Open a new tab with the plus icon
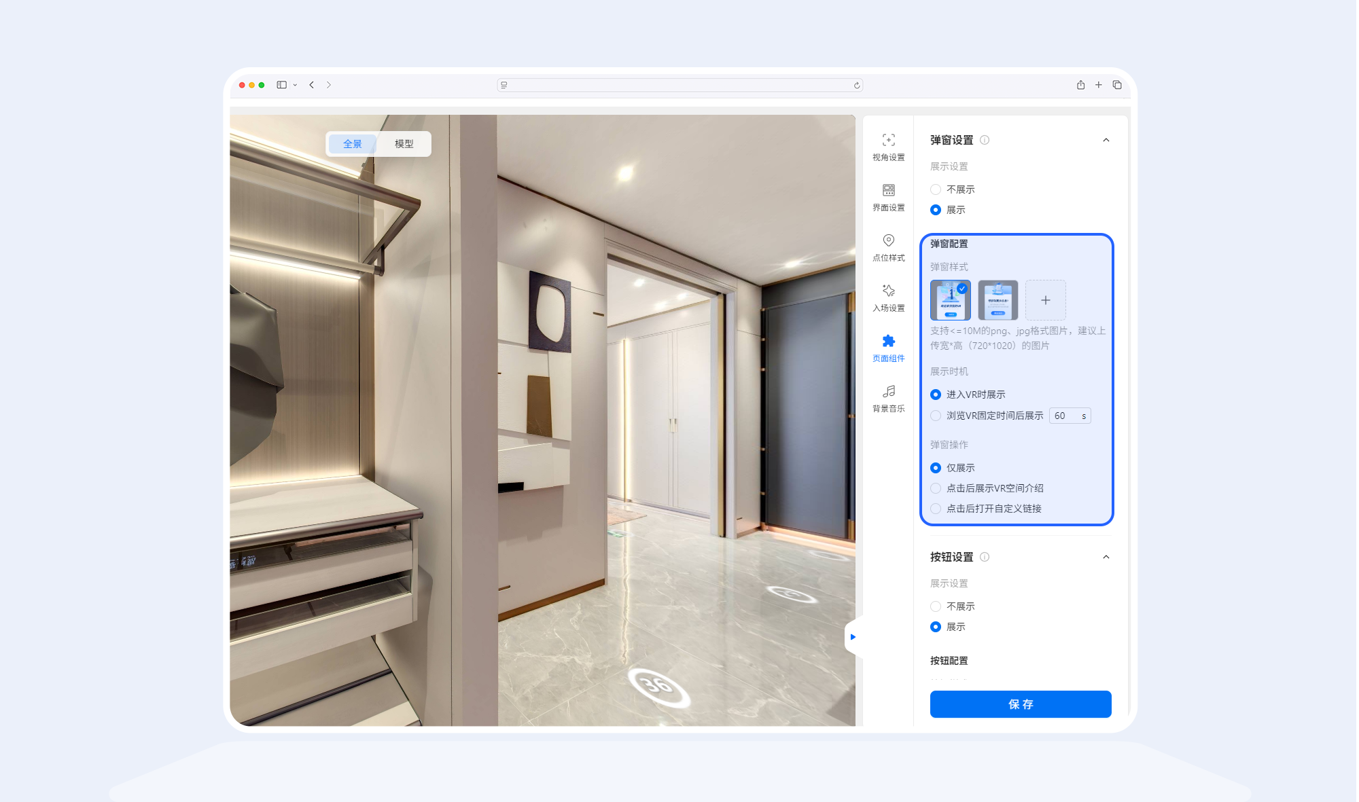The height and width of the screenshot is (802, 1359). pos(1098,85)
